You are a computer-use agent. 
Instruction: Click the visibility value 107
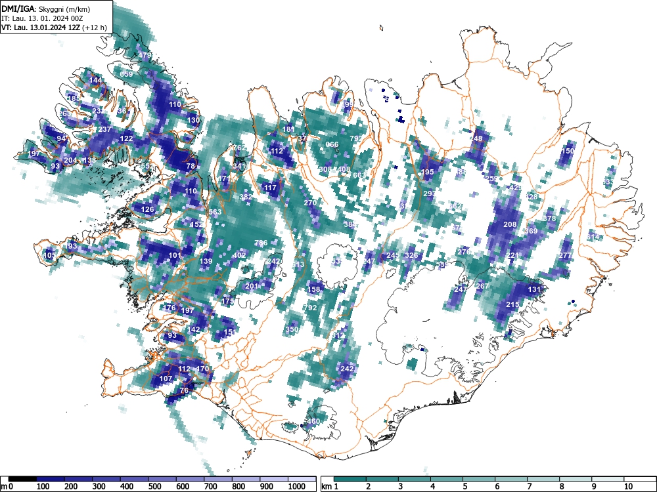[166, 379]
